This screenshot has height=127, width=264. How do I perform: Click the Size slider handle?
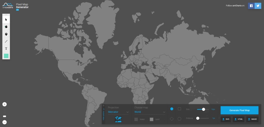pos(203,109)
